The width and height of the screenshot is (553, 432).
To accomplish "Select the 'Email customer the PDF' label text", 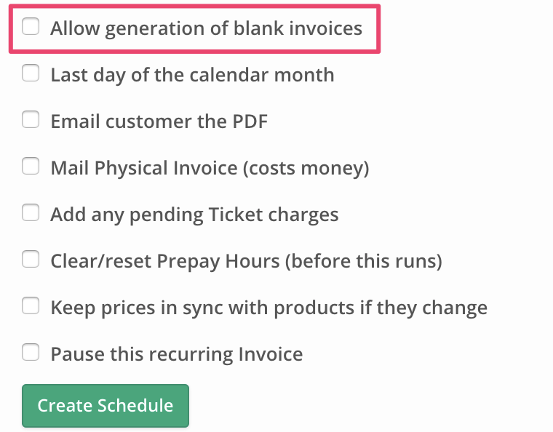I will (159, 121).
